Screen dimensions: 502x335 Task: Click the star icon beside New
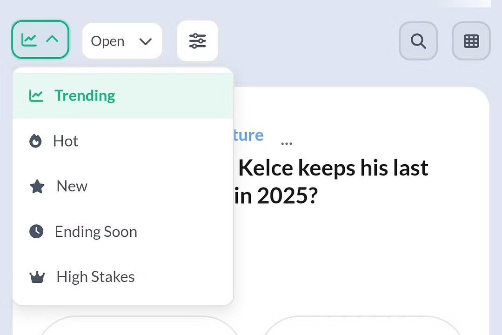(37, 187)
